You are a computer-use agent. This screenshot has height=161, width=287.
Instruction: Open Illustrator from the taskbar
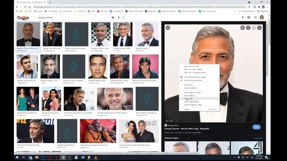[x=57, y=157]
